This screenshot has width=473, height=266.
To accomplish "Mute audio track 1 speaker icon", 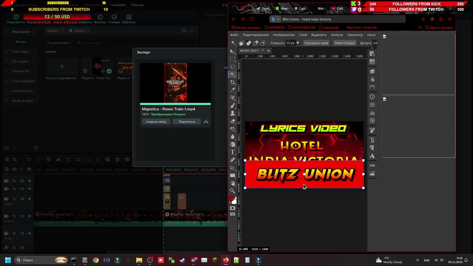I will (22, 248).
